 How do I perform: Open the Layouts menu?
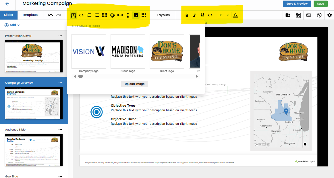point(163,15)
